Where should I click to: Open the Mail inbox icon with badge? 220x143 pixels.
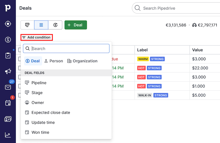click(x=8, y=87)
